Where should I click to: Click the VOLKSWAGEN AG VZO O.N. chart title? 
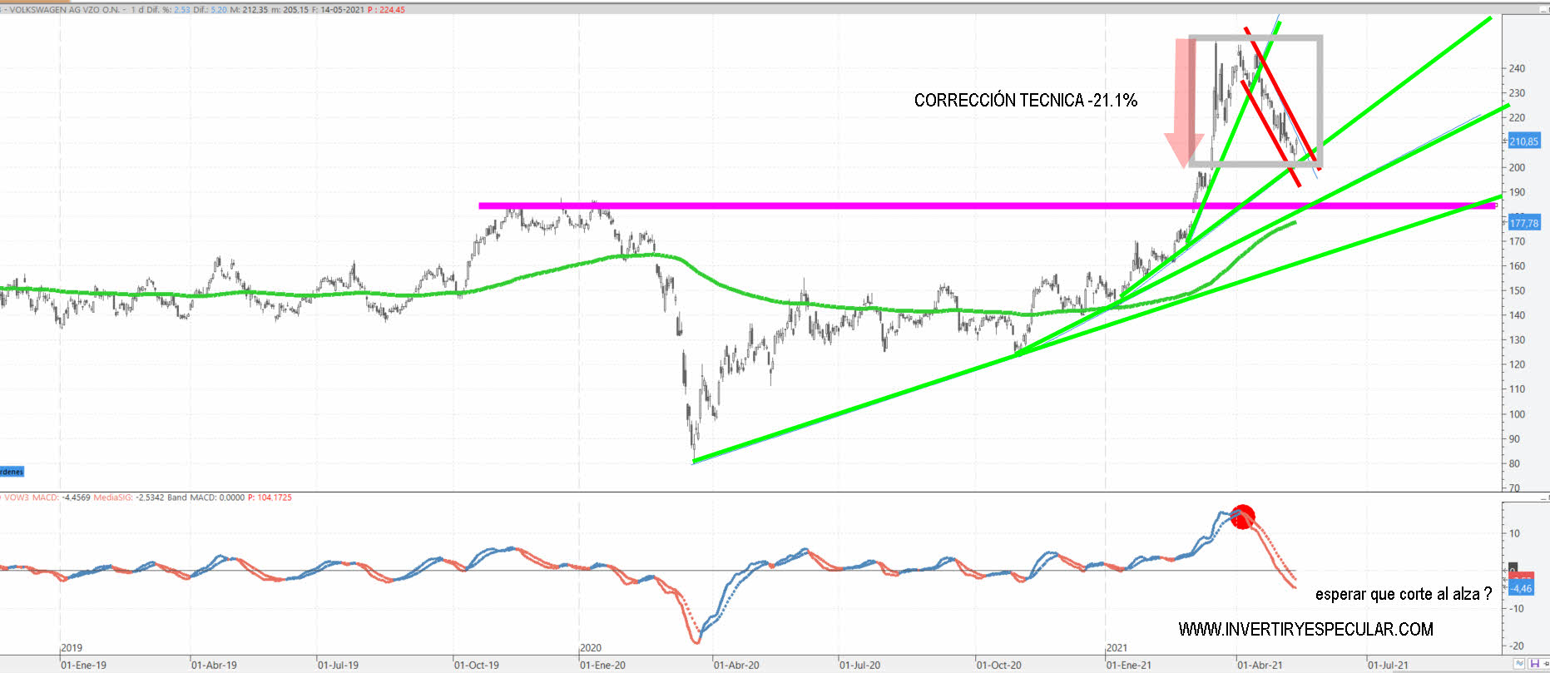pyautogui.click(x=64, y=10)
